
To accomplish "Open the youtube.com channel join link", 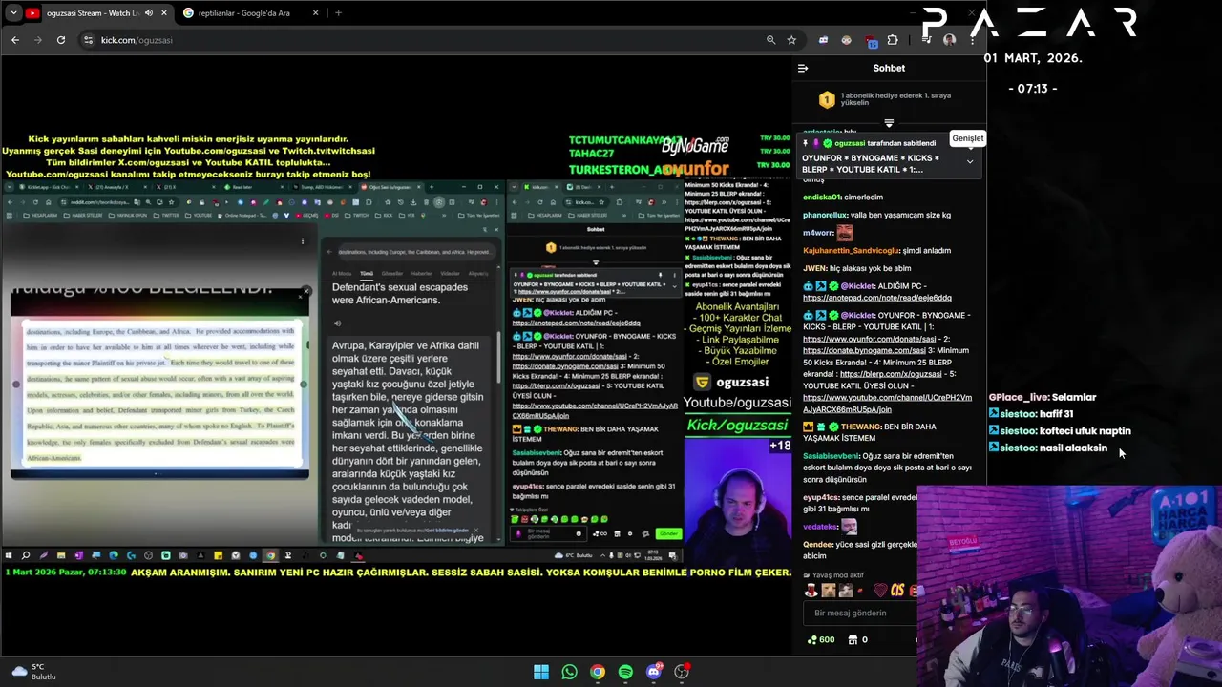I will tap(887, 403).
